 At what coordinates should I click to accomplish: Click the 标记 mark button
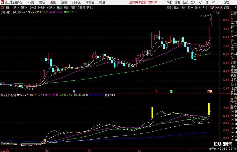(212, 8)
